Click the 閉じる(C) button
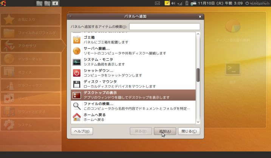271x158 pixels. 189,131
